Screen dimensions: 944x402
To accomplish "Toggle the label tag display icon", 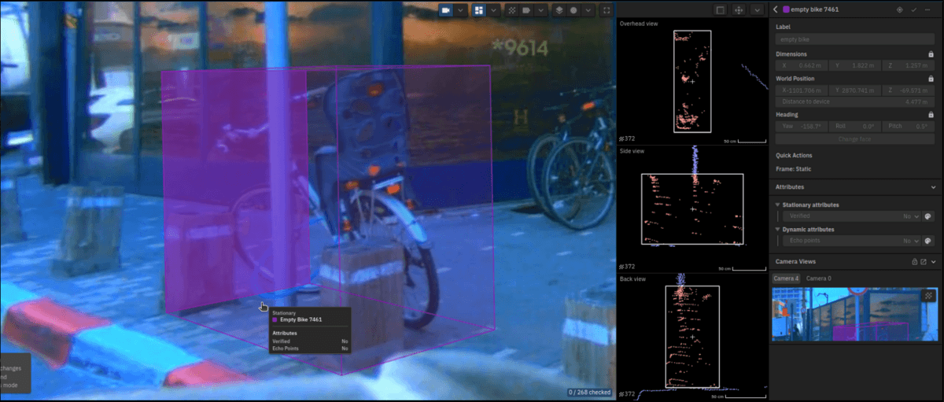I will (x=528, y=10).
